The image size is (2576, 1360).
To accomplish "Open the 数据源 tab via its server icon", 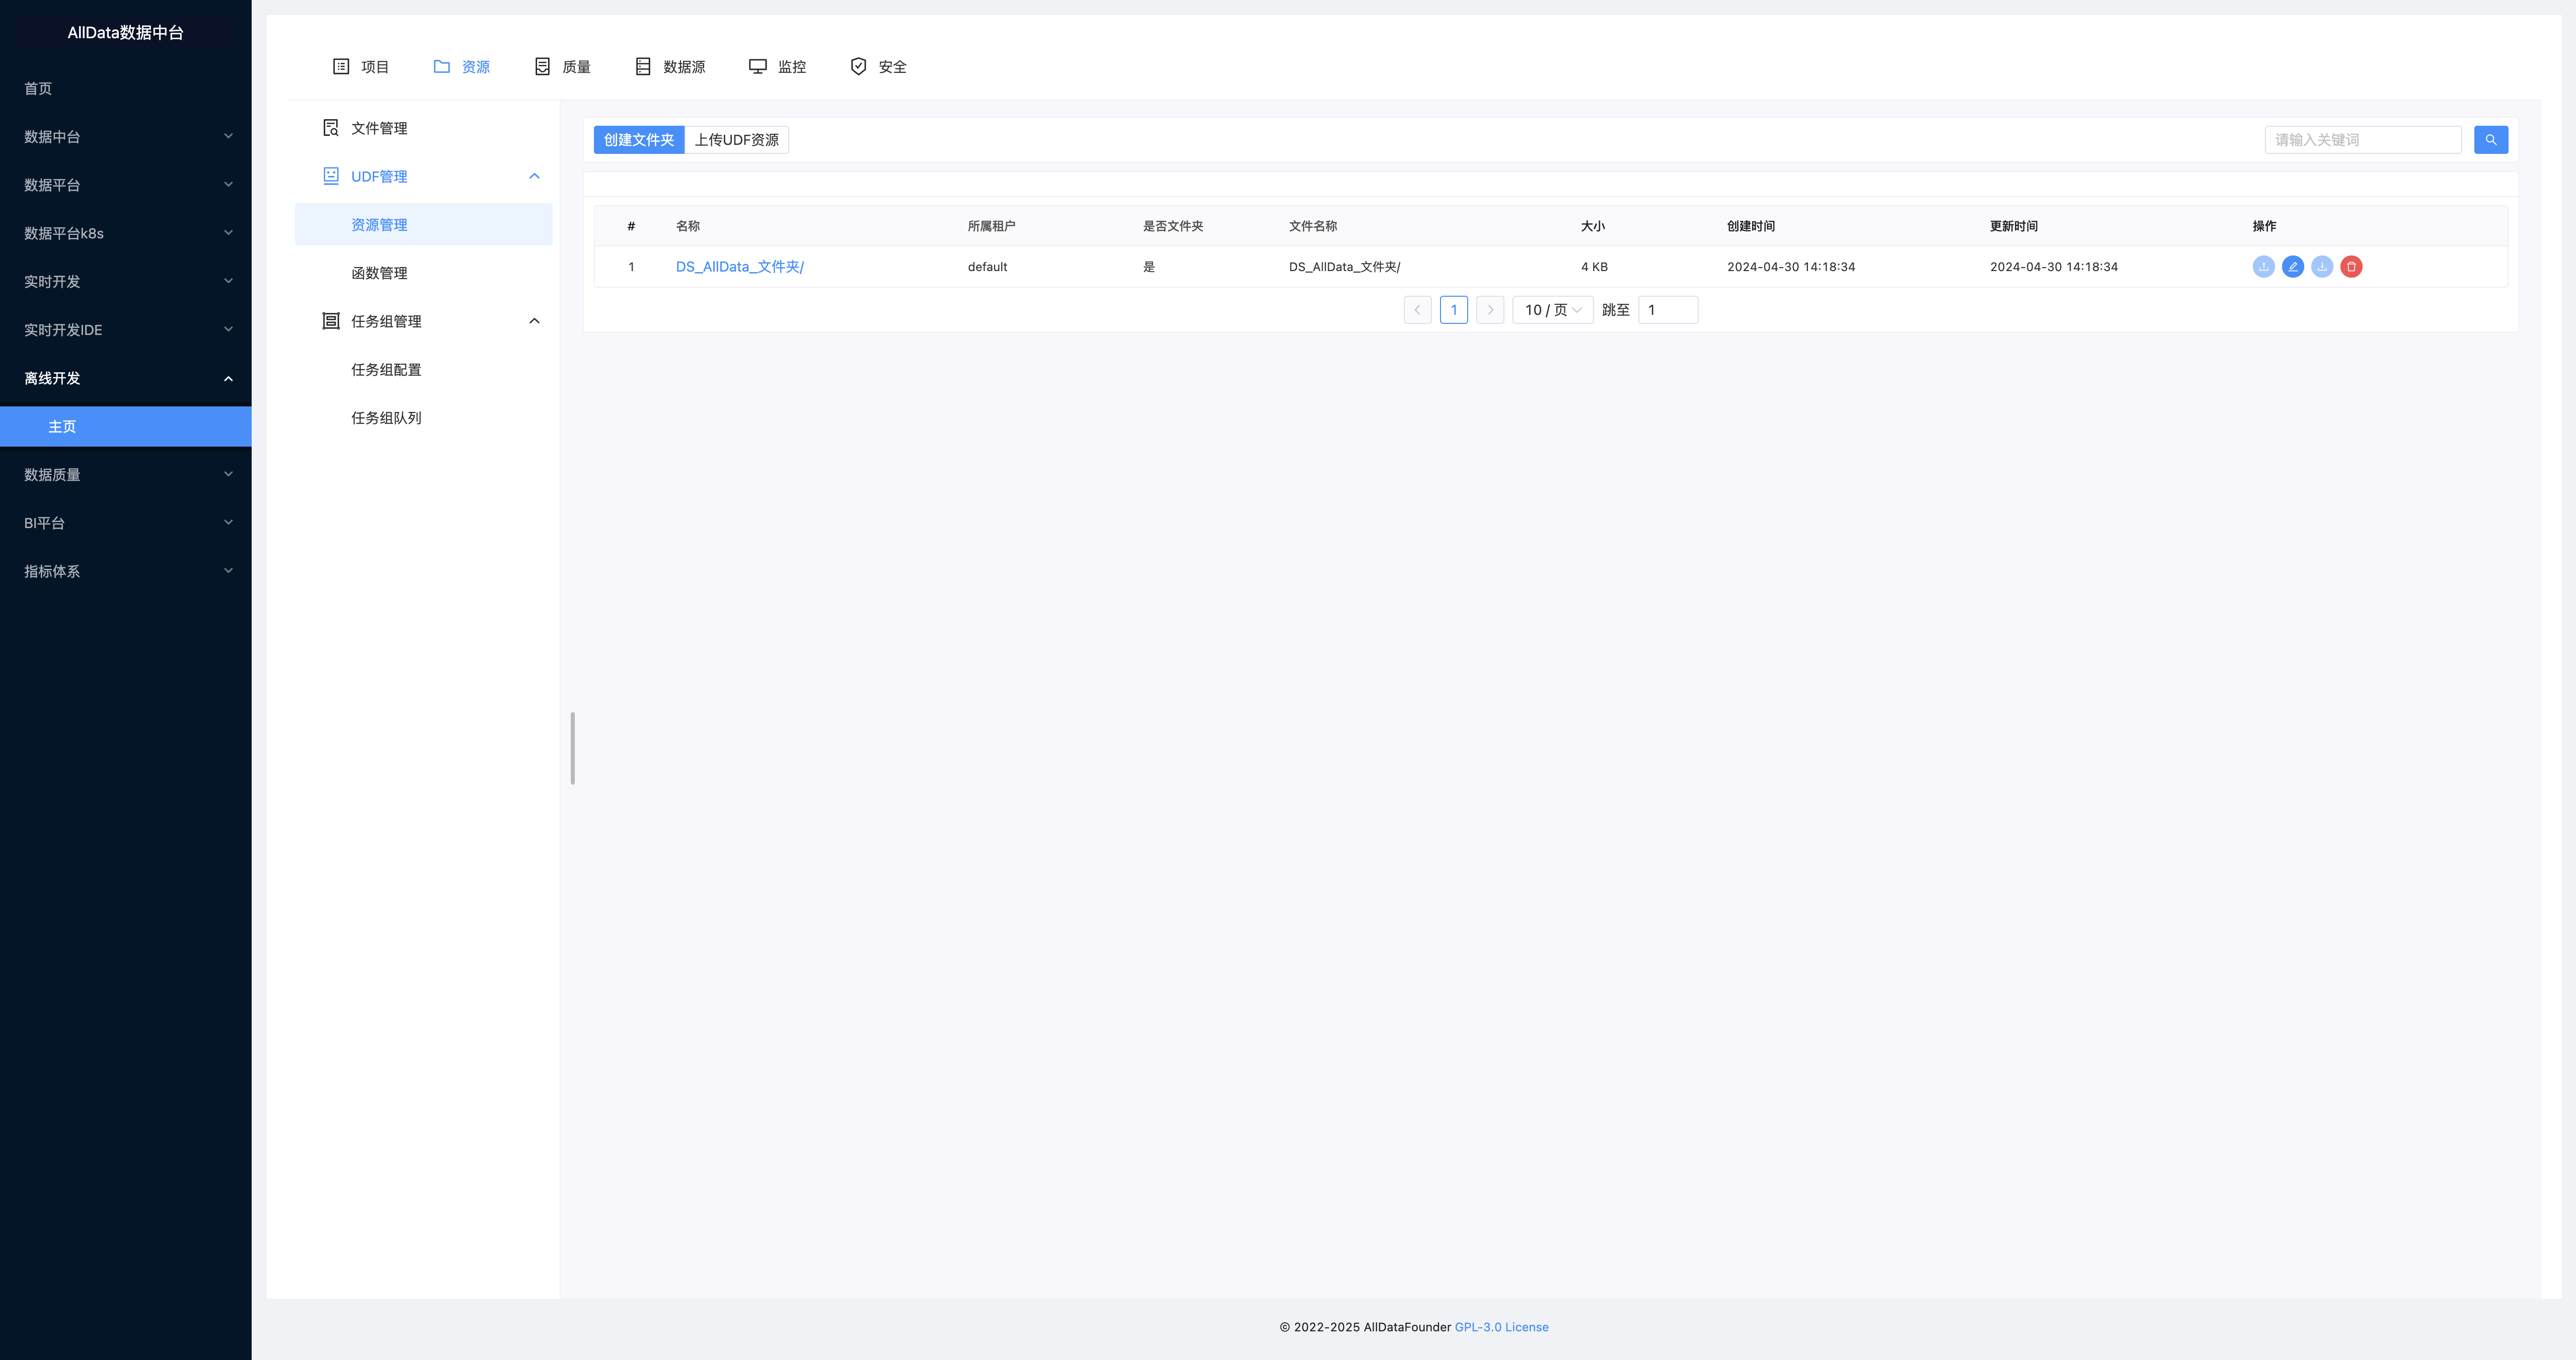I will (x=643, y=66).
